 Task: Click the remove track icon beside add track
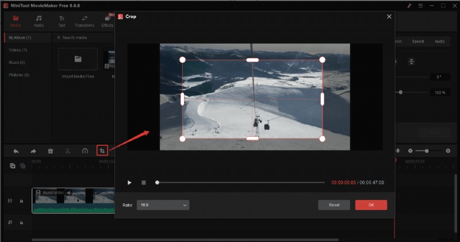tap(23, 166)
